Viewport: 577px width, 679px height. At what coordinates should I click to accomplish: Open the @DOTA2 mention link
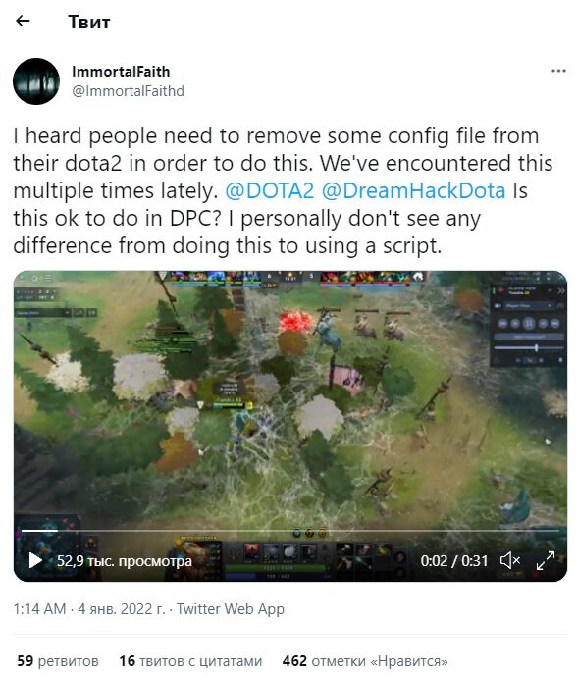point(270,190)
